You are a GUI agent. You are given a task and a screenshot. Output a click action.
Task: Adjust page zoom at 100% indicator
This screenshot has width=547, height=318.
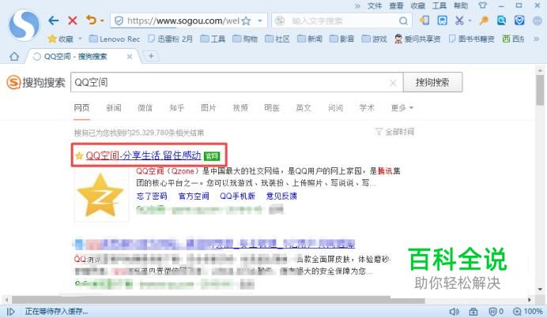click(x=528, y=312)
